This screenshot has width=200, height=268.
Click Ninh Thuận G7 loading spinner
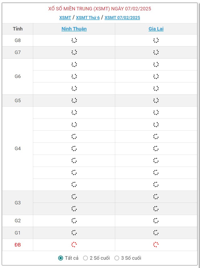click(x=74, y=52)
